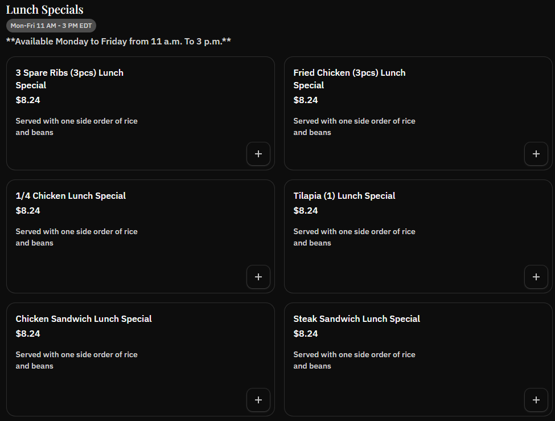Screen dimensions: 555x421
Task: View the Fried Chicken (3pcs) item details
Action: click(349, 79)
